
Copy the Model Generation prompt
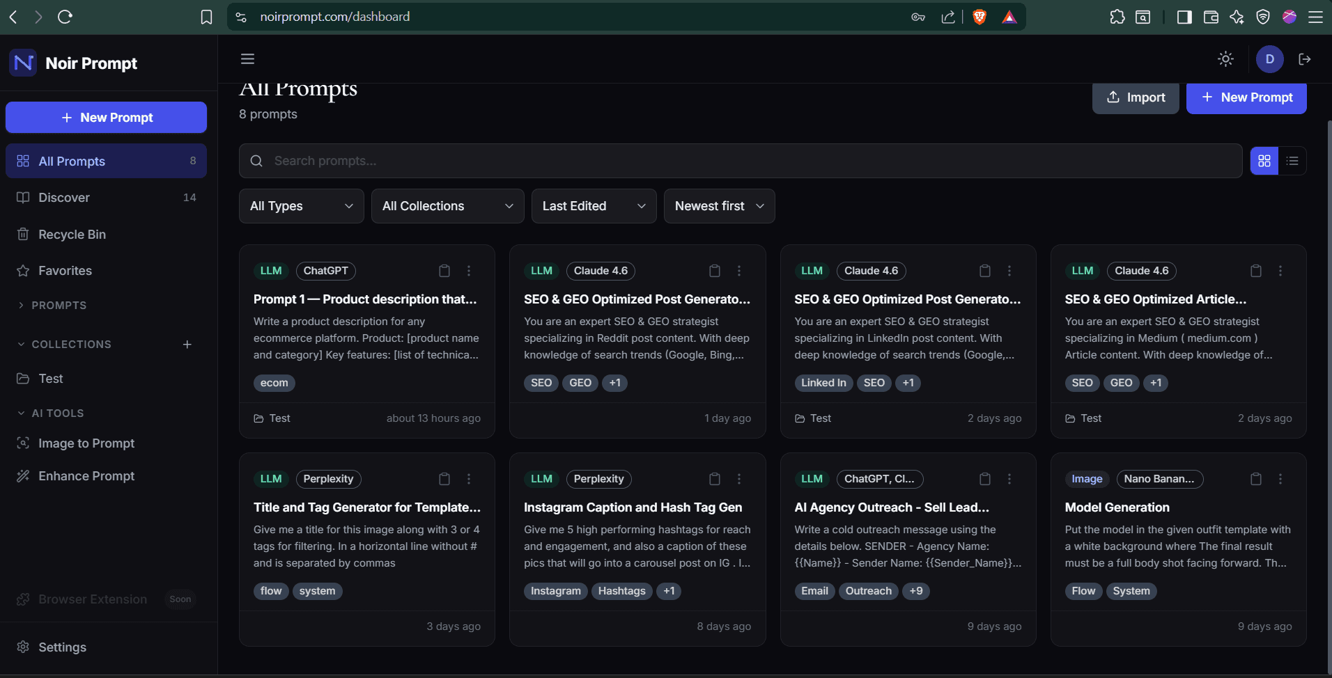1256,479
